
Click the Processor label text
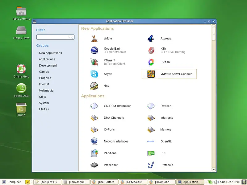click(111, 165)
